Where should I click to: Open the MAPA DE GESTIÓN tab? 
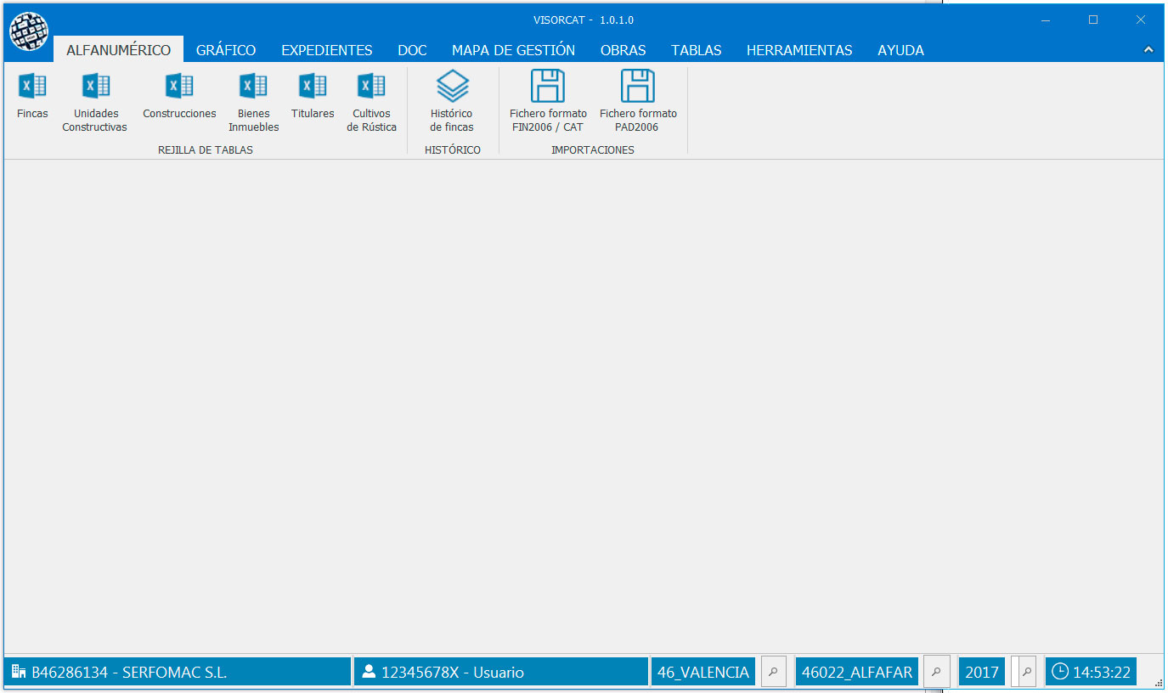pos(513,50)
